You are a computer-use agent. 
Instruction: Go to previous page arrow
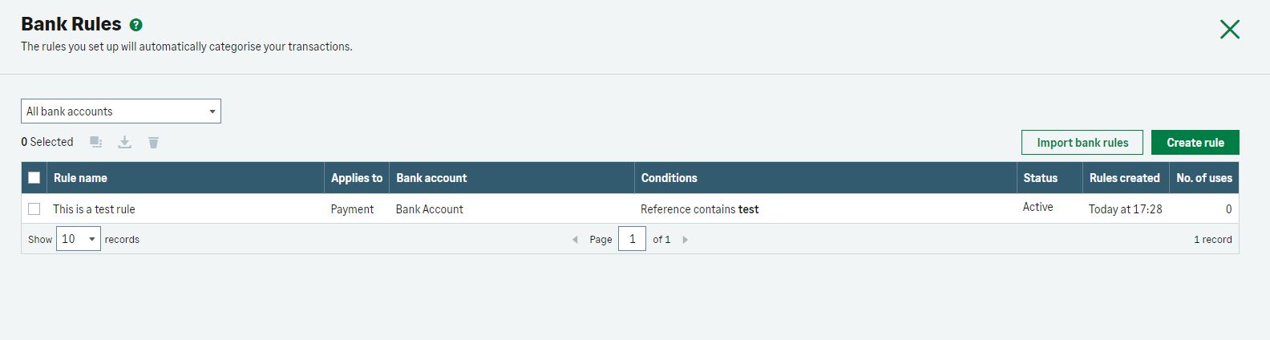tap(575, 240)
